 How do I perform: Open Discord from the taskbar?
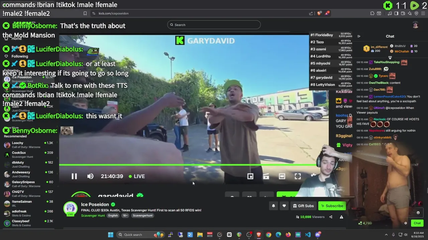pos(318,235)
